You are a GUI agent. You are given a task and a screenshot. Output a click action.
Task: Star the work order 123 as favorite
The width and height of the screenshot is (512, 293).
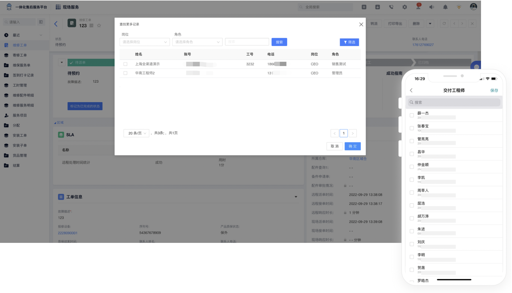click(99, 26)
